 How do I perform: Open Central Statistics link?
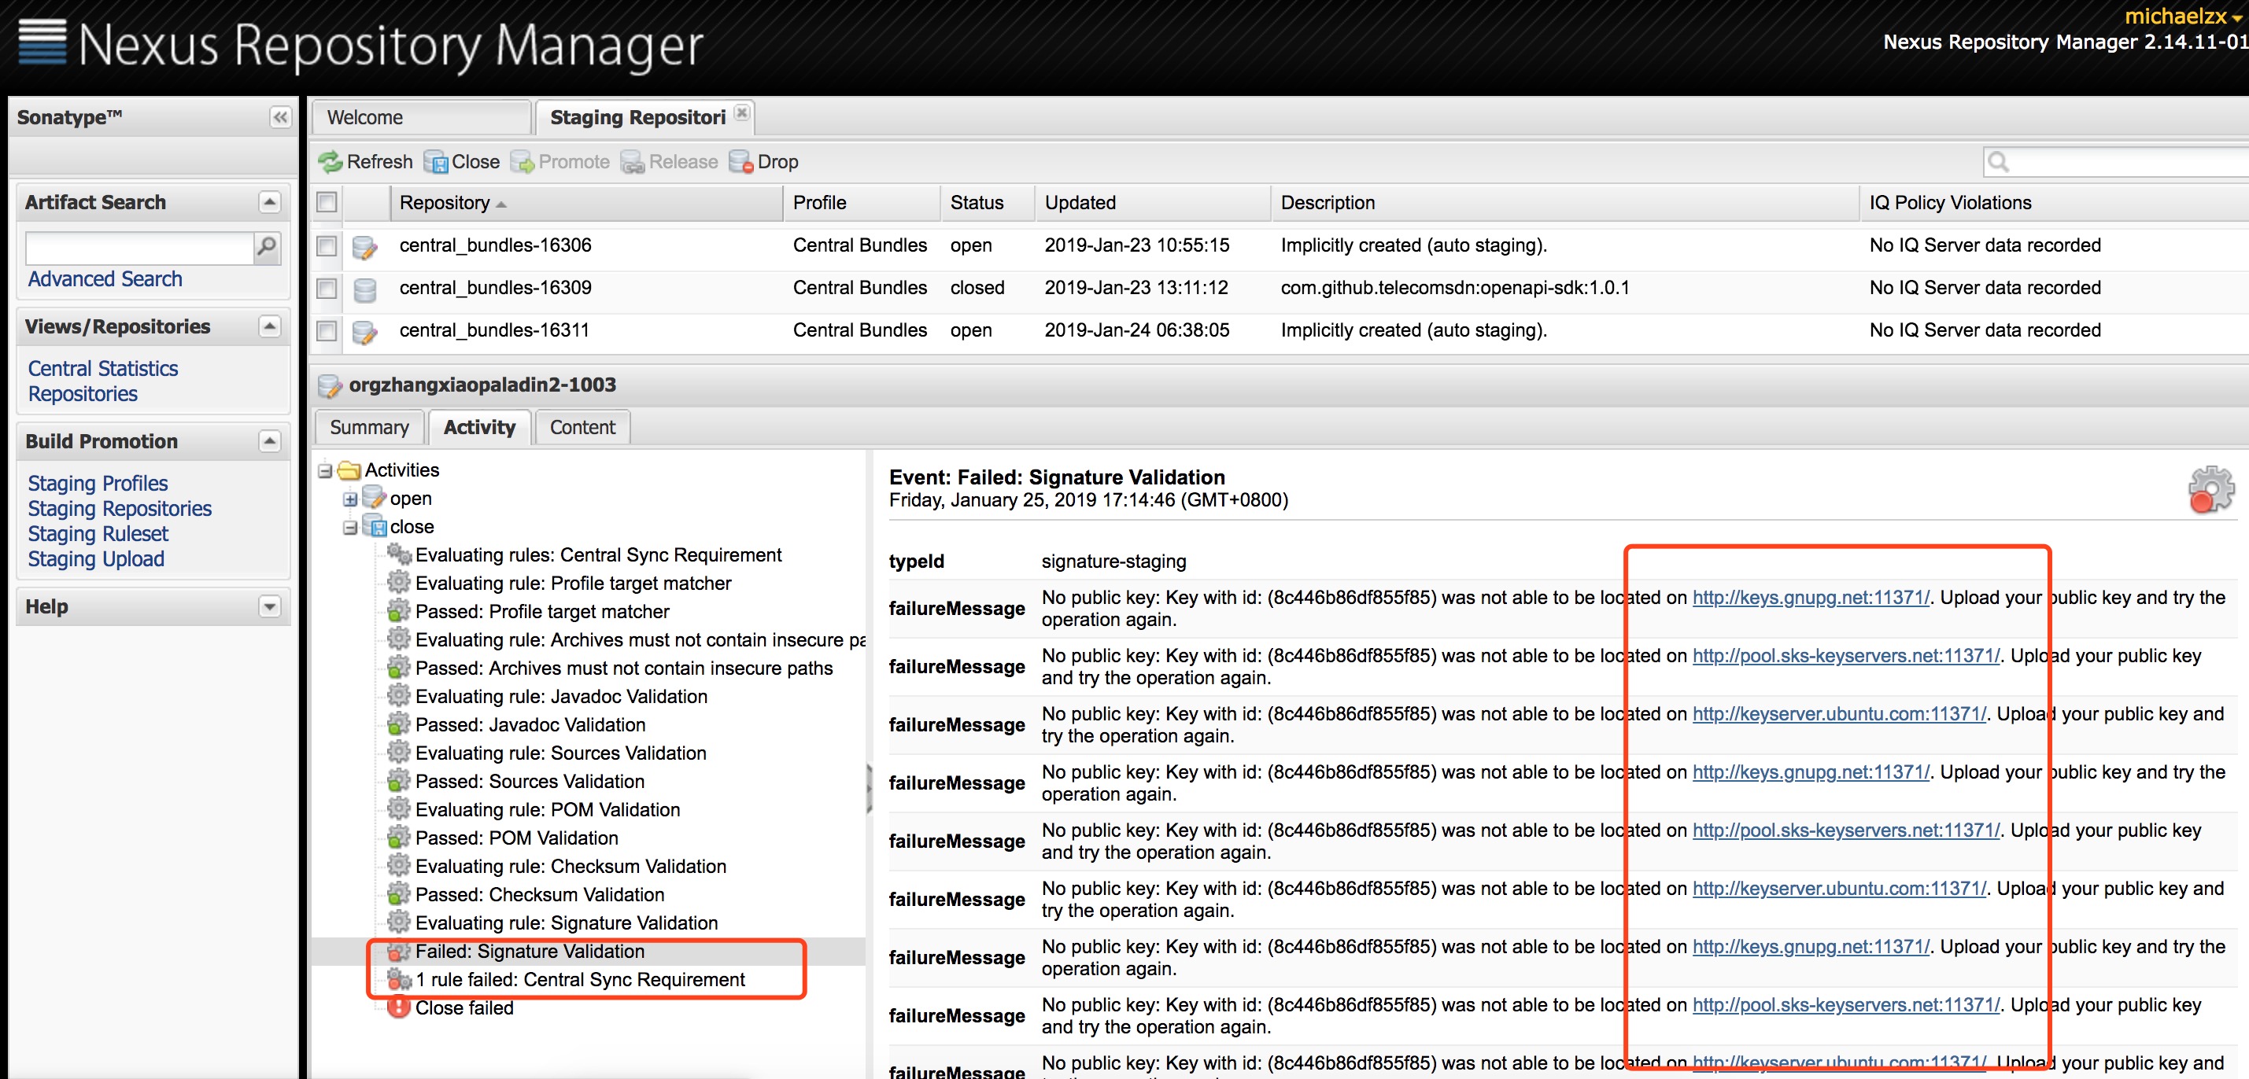coord(103,369)
